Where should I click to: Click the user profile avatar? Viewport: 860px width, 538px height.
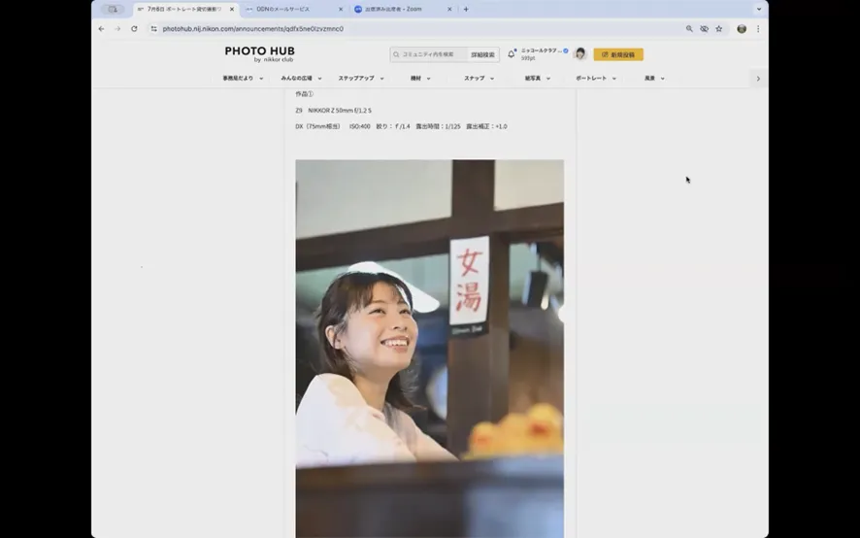click(580, 54)
